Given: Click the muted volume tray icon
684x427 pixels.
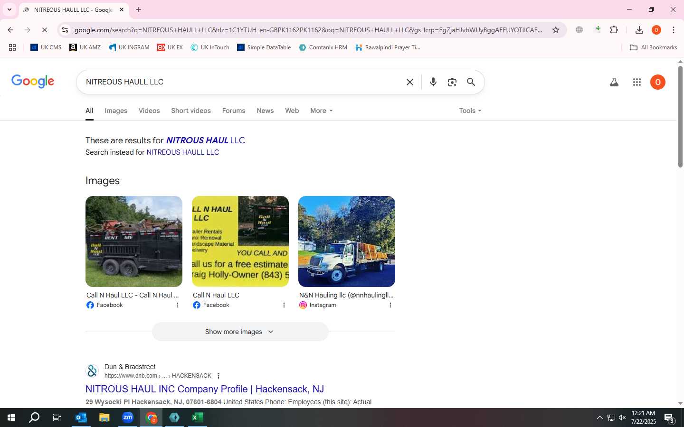Looking at the screenshot, I should click(x=622, y=418).
